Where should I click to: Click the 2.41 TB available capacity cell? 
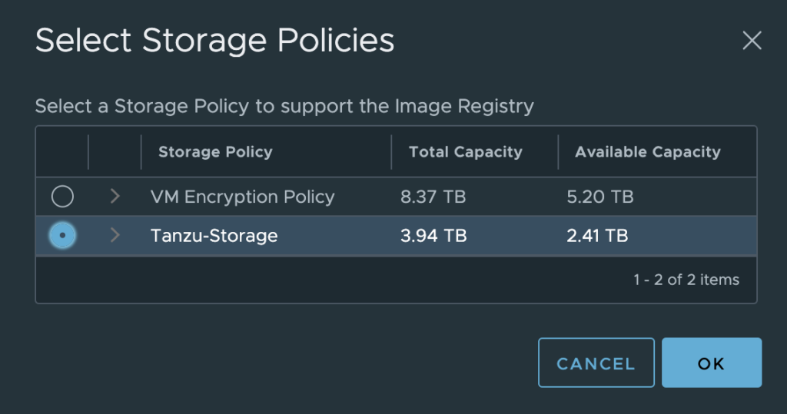[x=597, y=236]
